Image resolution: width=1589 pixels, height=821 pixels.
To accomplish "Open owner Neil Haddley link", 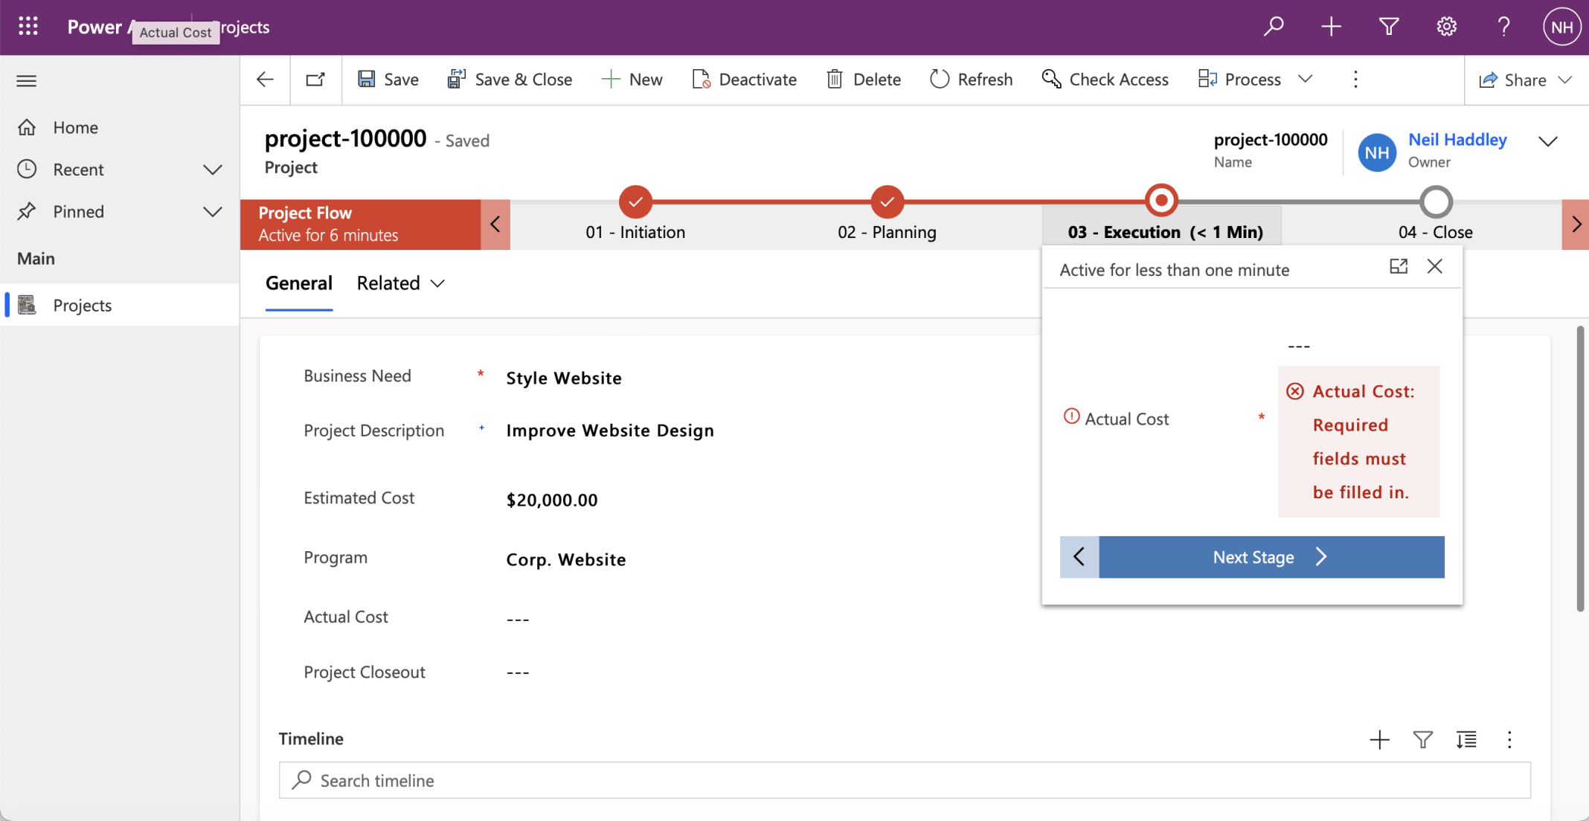I will (1457, 140).
